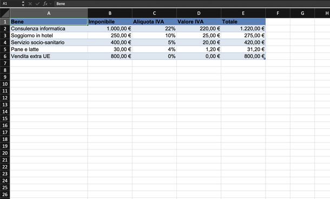Click the formula bar containing Bene
This screenshot has width=330, height=199.
[x=192, y=4]
